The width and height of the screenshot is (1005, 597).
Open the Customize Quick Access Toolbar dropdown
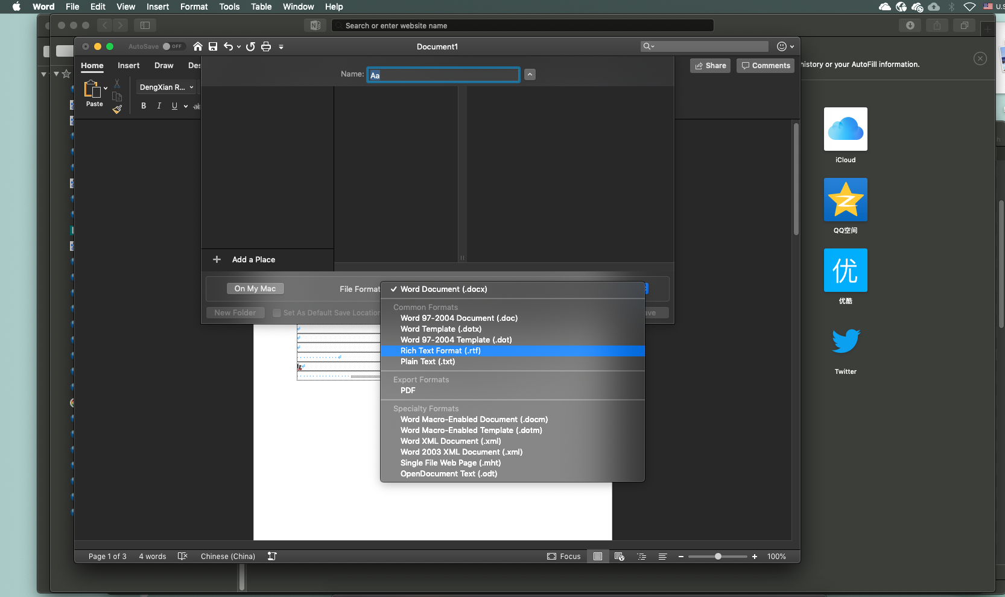281,46
